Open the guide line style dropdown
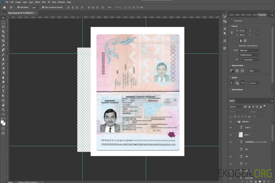This screenshot has width=275, height=183. [x=254, y=83]
